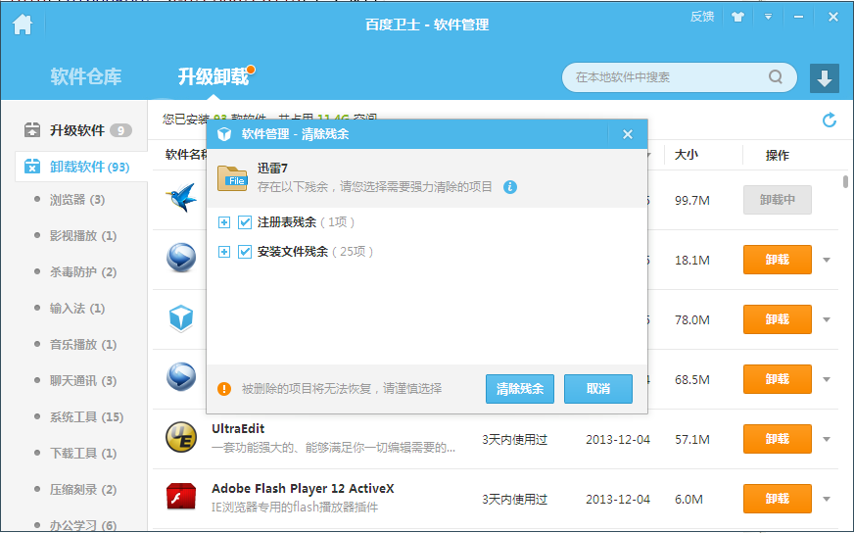Click the Adobe Flash Player icon
The height and width of the screenshot is (533, 854).
coord(181,498)
